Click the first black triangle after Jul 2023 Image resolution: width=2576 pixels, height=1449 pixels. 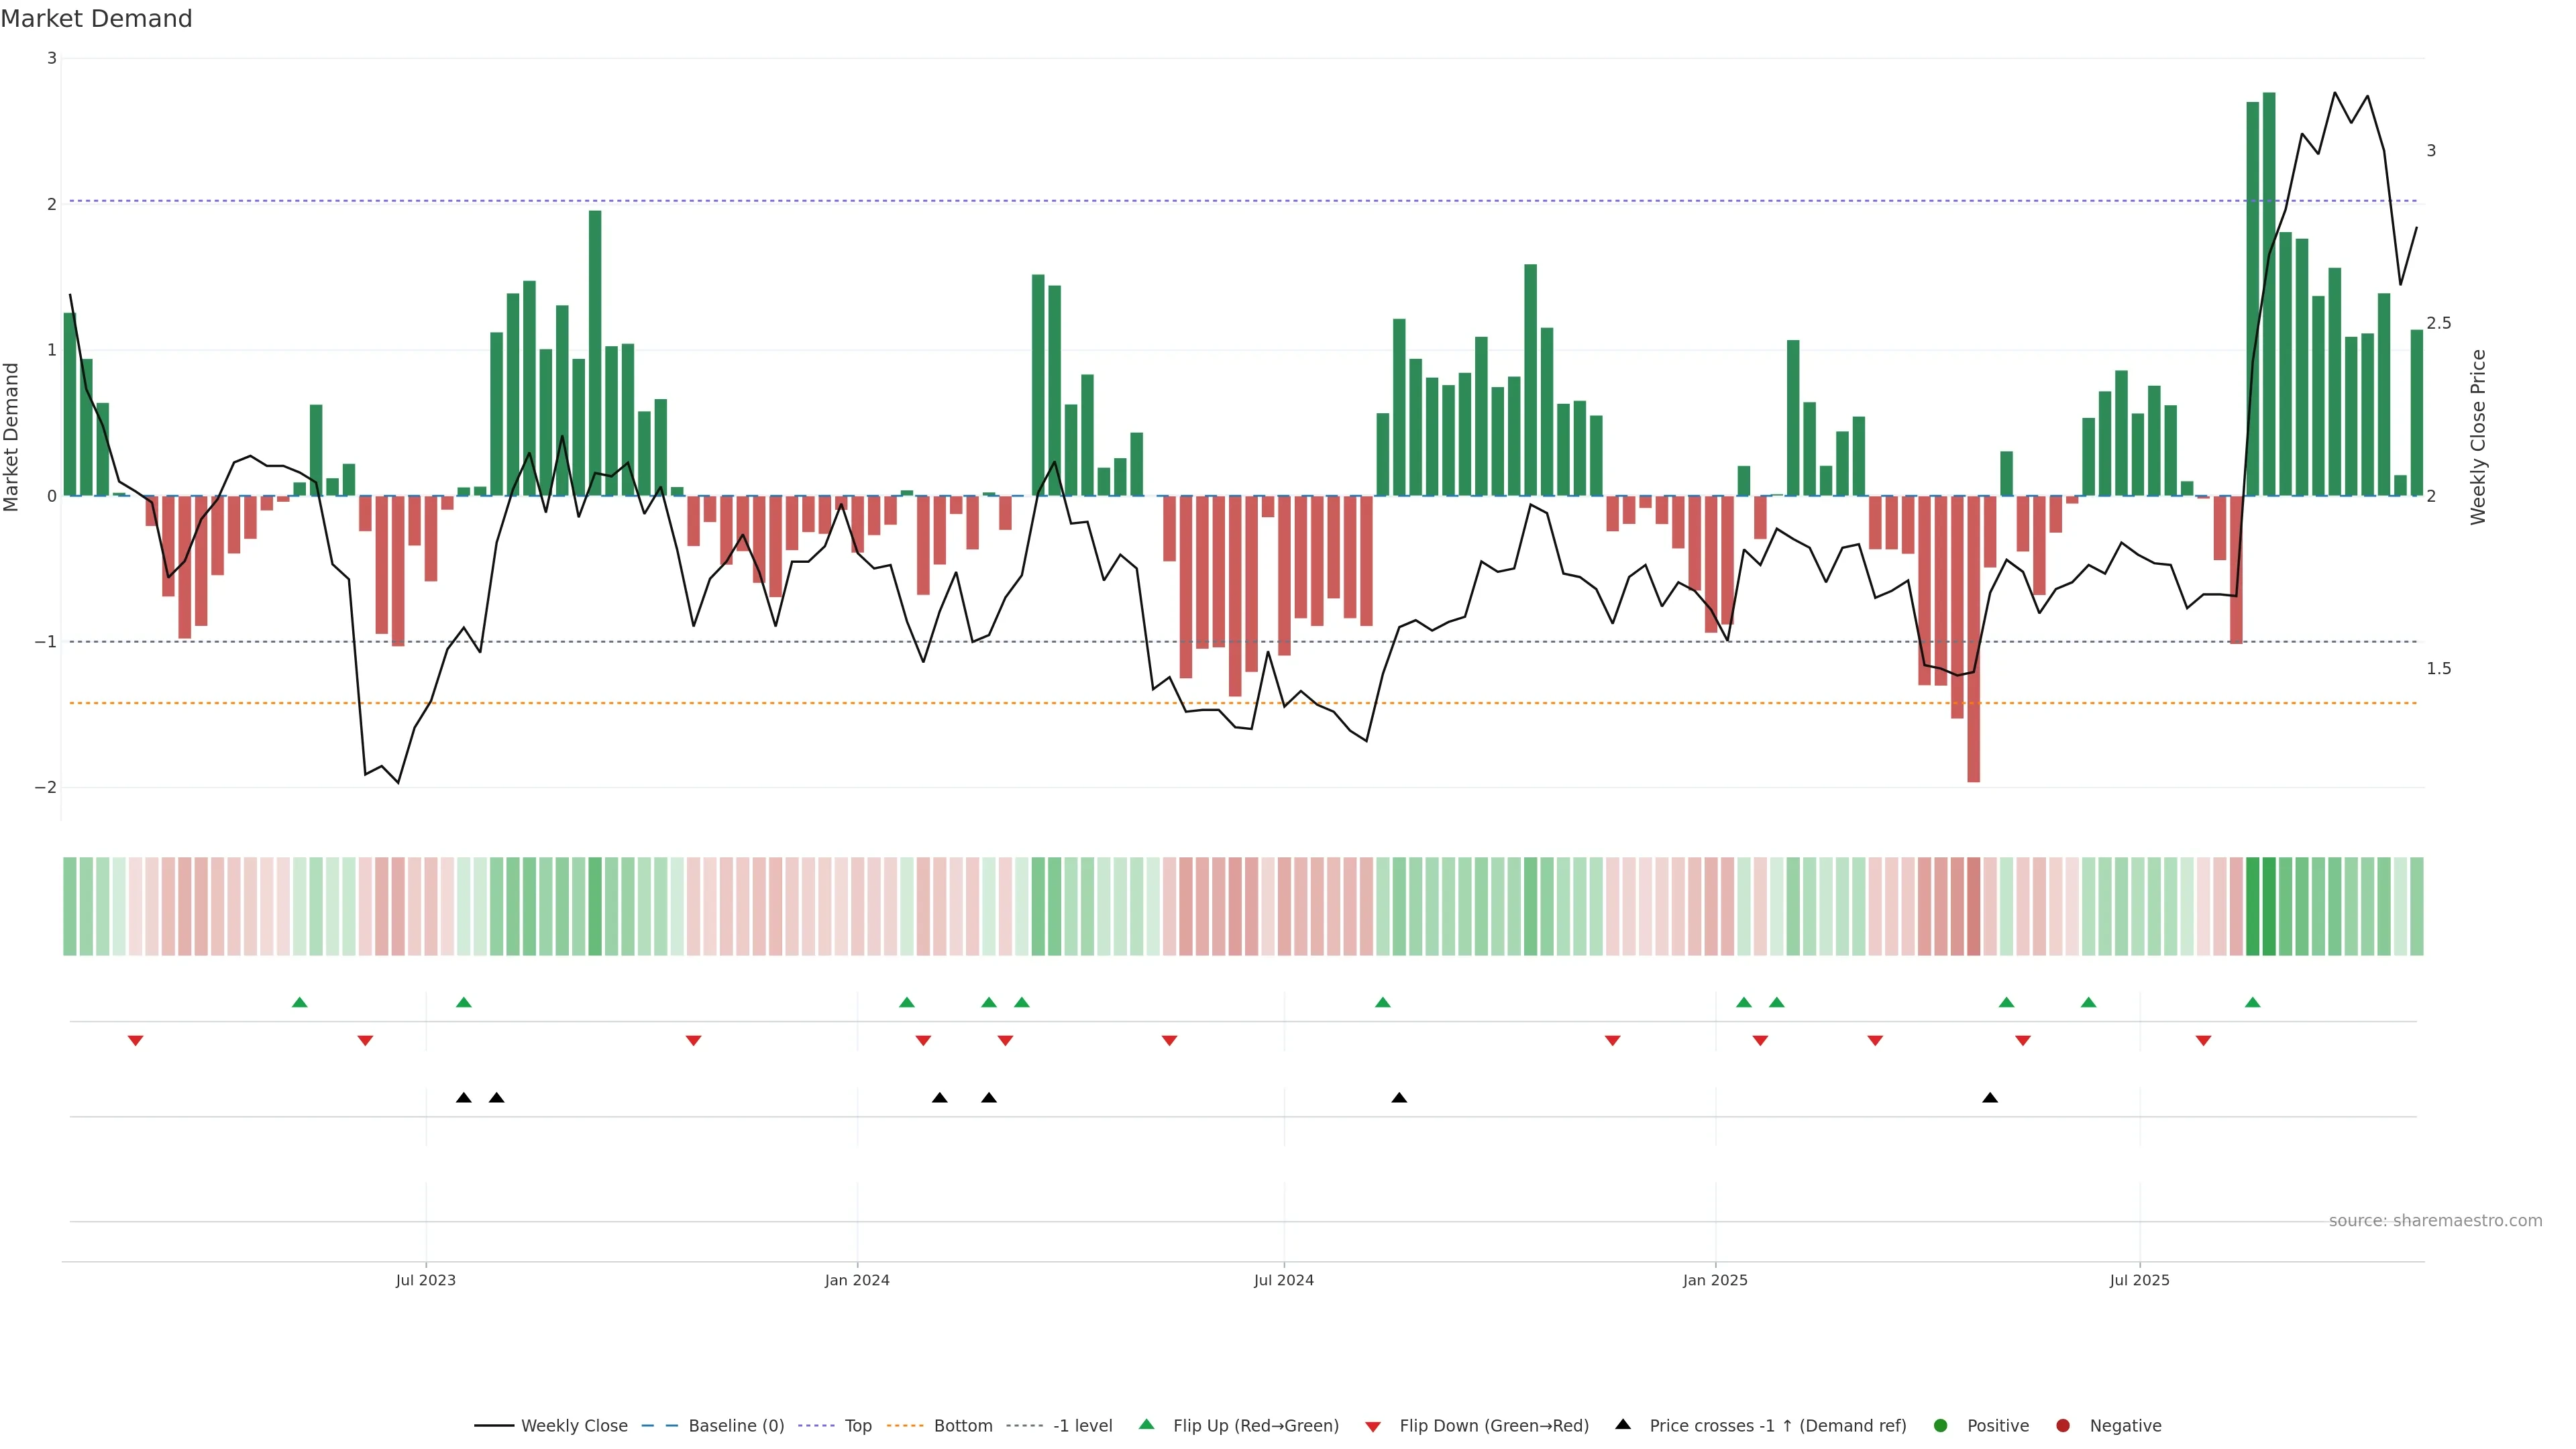463,1098
